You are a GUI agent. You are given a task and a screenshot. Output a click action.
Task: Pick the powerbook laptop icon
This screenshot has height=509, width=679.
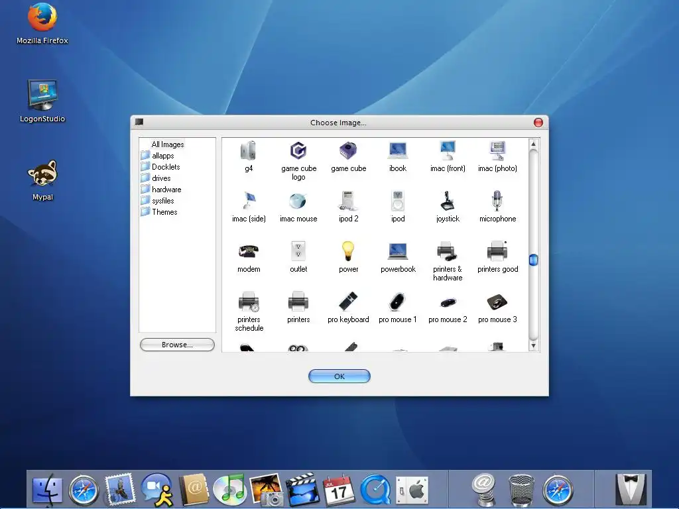pyautogui.click(x=398, y=251)
